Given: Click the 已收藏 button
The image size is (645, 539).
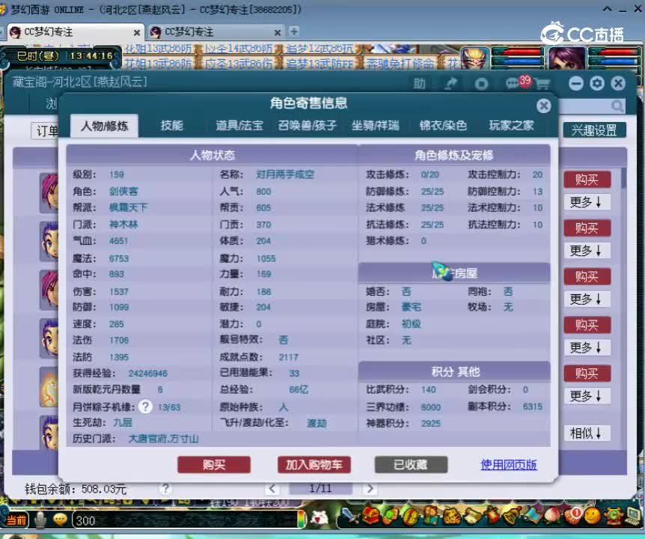Looking at the screenshot, I should [x=411, y=465].
